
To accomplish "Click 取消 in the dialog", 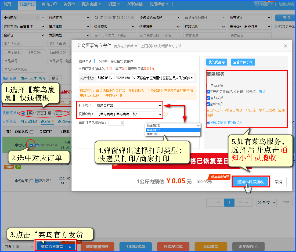I will 278,182.
